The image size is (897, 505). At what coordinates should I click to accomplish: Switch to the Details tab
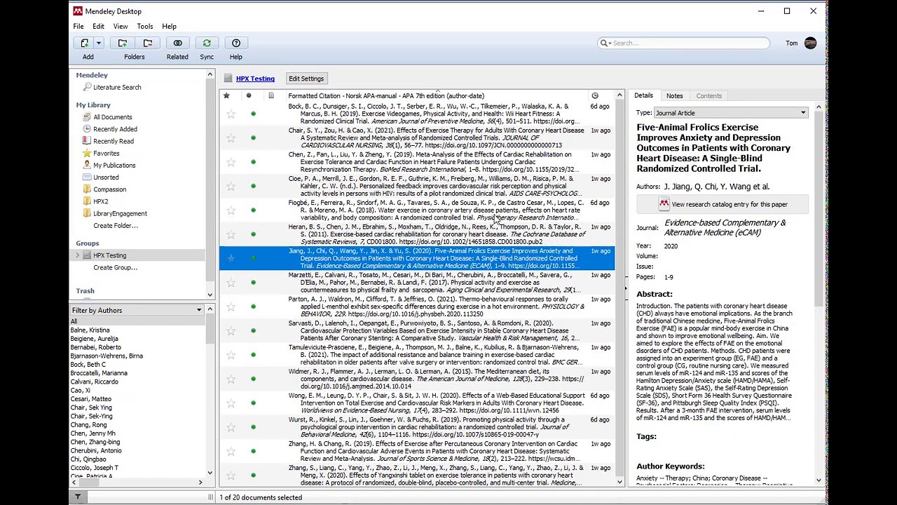click(643, 95)
